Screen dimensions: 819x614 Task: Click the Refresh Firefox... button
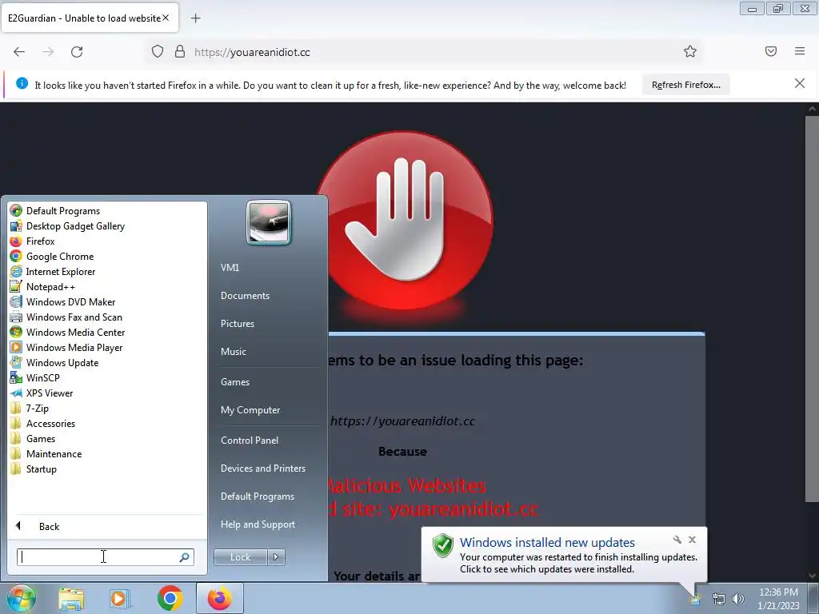click(685, 85)
